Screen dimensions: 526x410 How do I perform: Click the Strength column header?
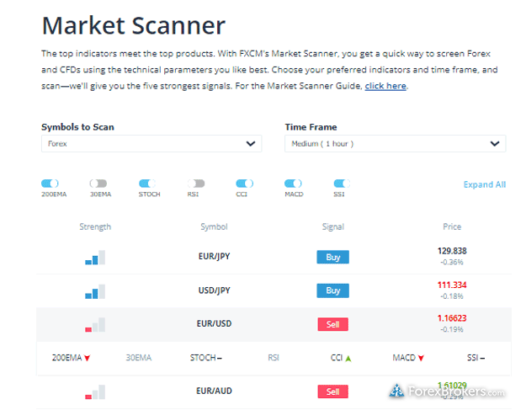coord(95,226)
